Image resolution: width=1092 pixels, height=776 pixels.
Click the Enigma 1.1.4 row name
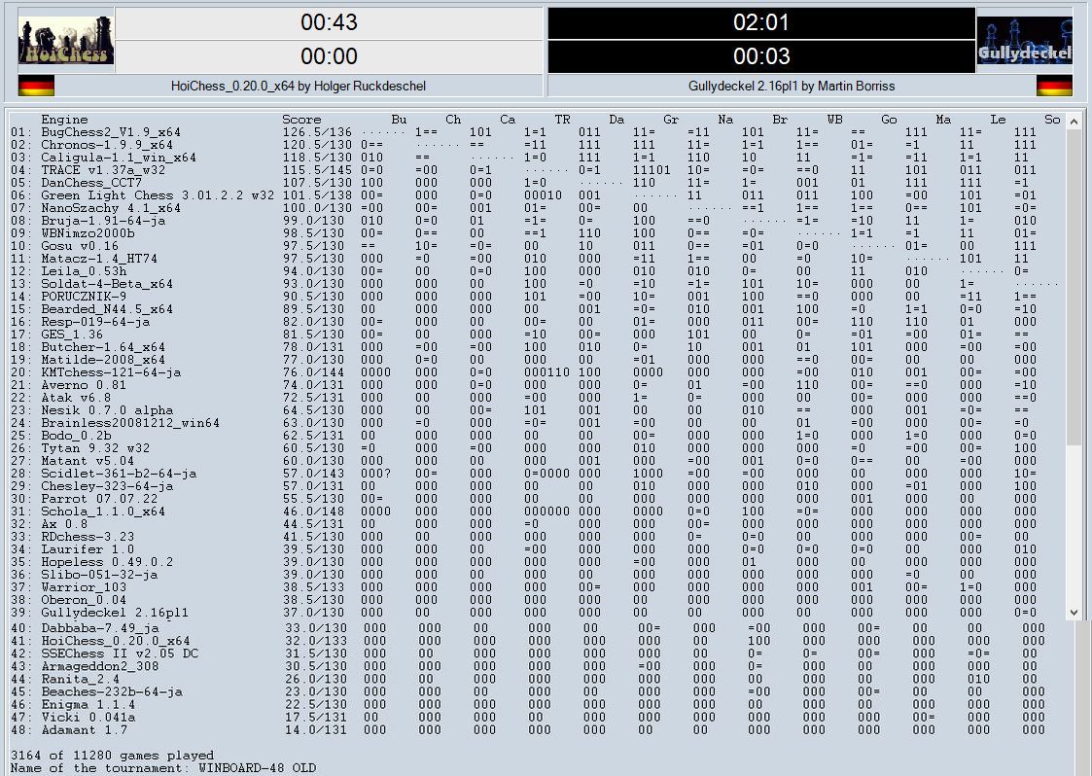88,704
